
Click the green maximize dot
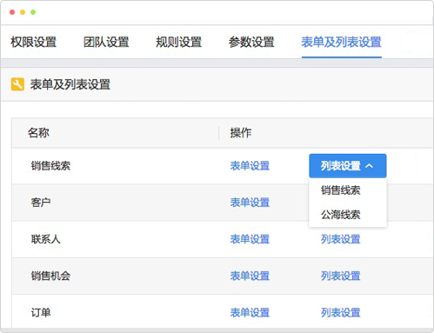(33, 12)
